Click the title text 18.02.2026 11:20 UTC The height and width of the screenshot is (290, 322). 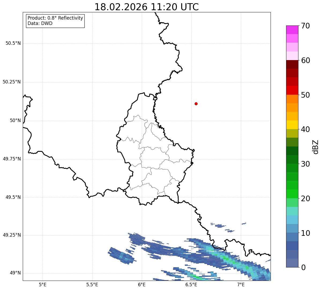(x=147, y=7)
